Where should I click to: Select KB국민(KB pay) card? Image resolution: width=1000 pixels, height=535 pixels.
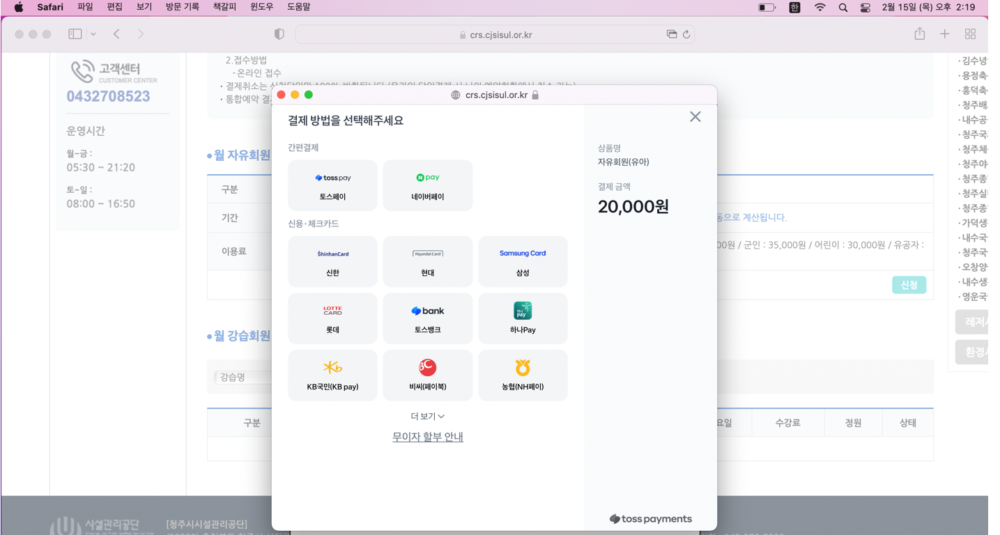(332, 375)
